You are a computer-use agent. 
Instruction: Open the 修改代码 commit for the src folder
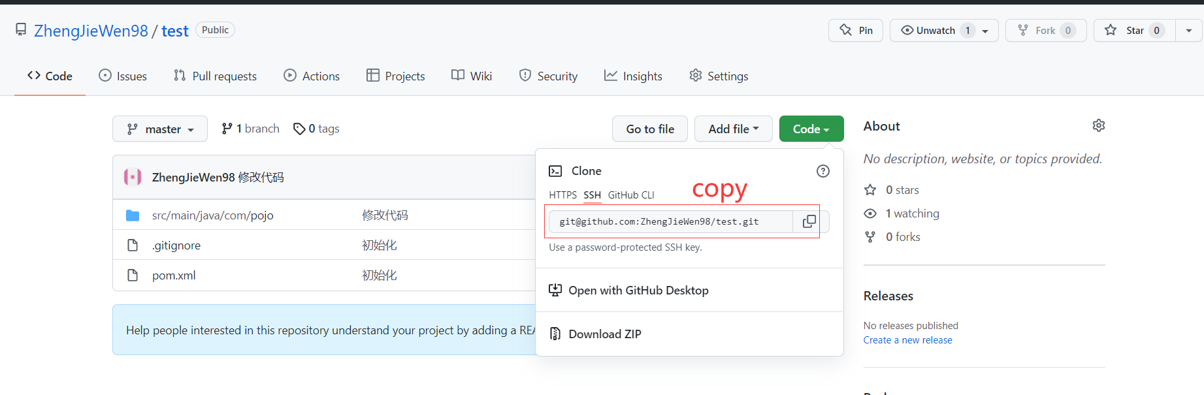385,215
